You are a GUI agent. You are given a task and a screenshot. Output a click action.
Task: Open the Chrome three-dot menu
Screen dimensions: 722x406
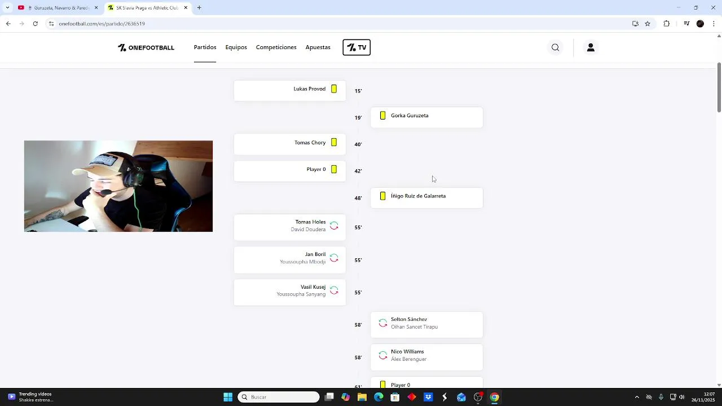coord(714,24)
